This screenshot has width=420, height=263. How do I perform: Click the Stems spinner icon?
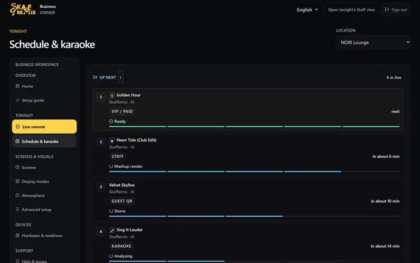[111, 211]
